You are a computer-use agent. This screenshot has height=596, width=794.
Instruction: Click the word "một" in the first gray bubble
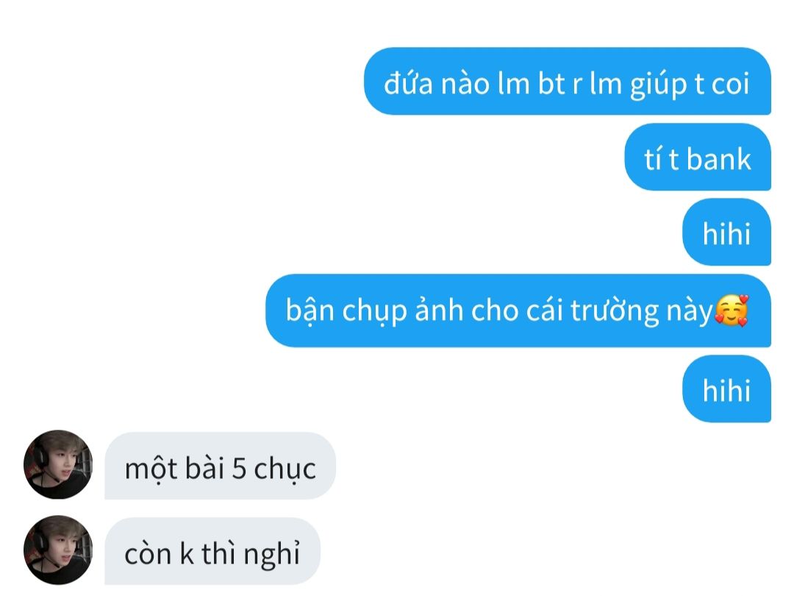click(x=151, y=469)
